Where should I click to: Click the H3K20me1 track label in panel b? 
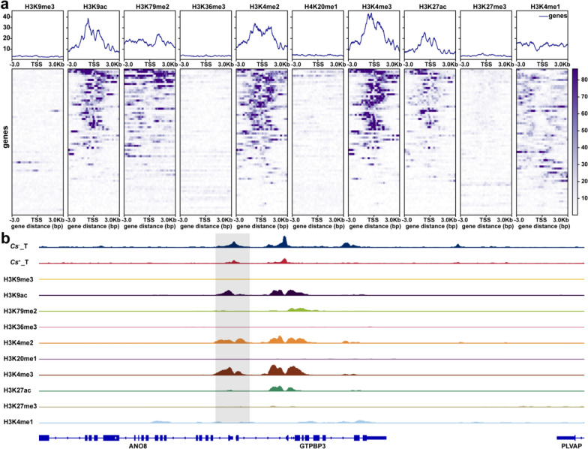point(20,359)
